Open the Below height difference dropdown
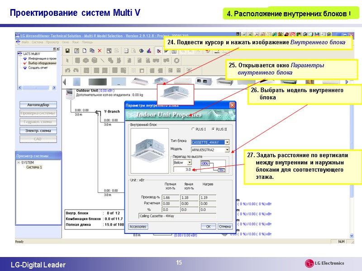Image resolution: width=362 pixels, height=271 pixels. pos(189,163)
